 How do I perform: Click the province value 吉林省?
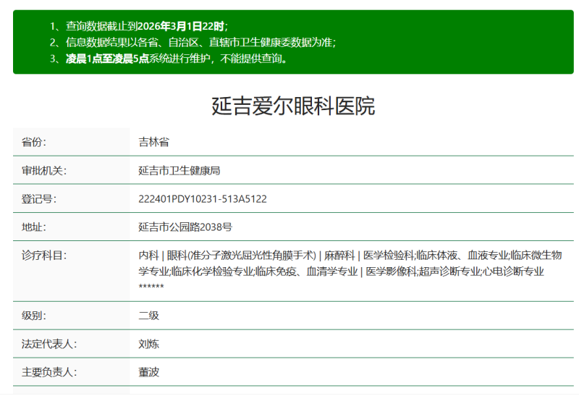[153, 142]
